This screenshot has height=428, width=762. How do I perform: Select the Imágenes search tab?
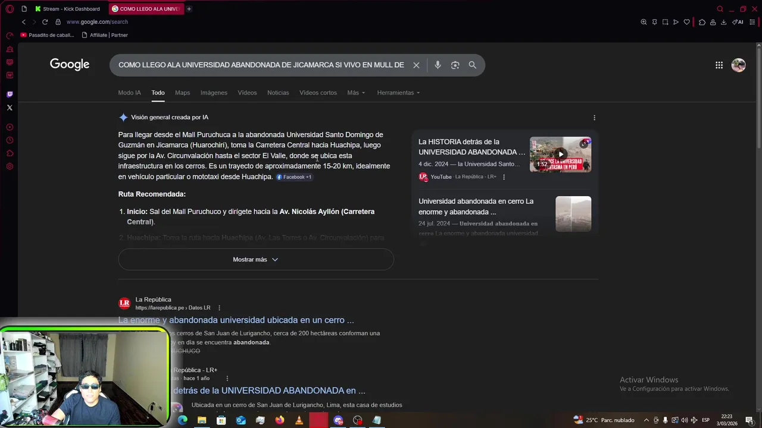coord(214,93)
